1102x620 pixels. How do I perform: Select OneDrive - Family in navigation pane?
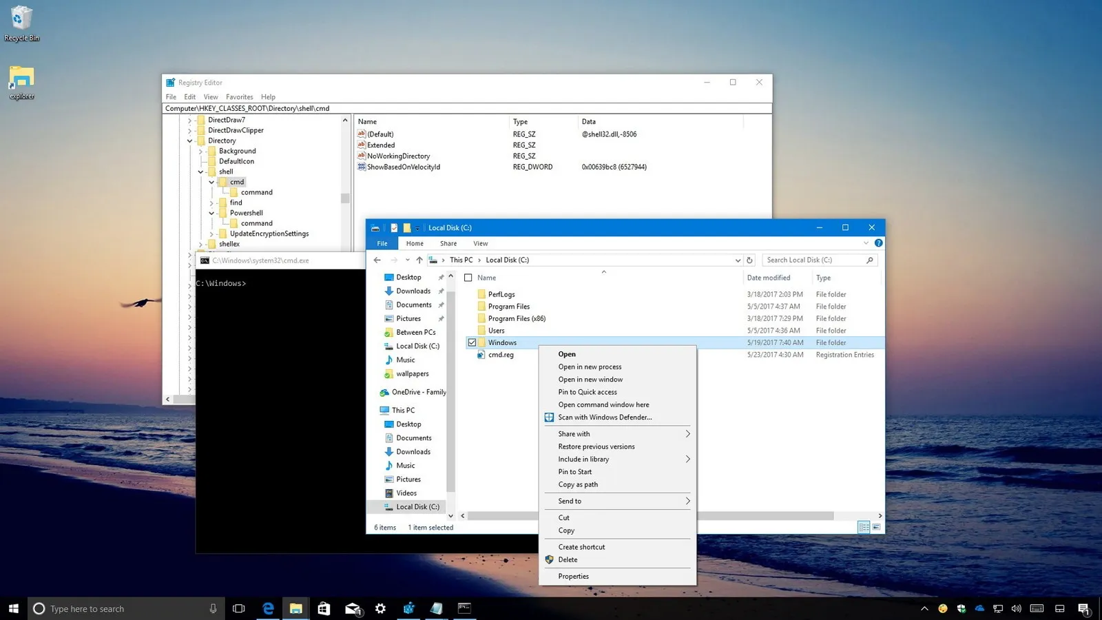[x=412, y=392]
